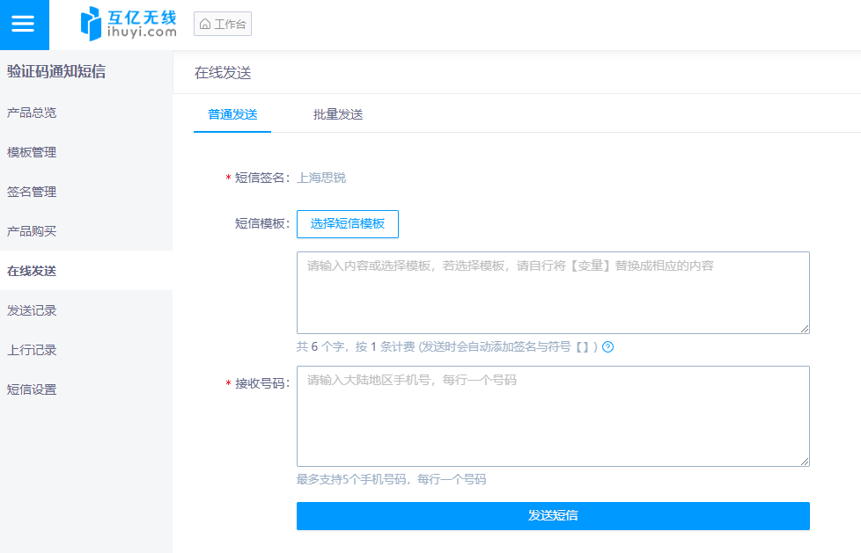Go to 短信设置 in the sidebar
This screenshot has width=861, height=553.
click(32, 389)
